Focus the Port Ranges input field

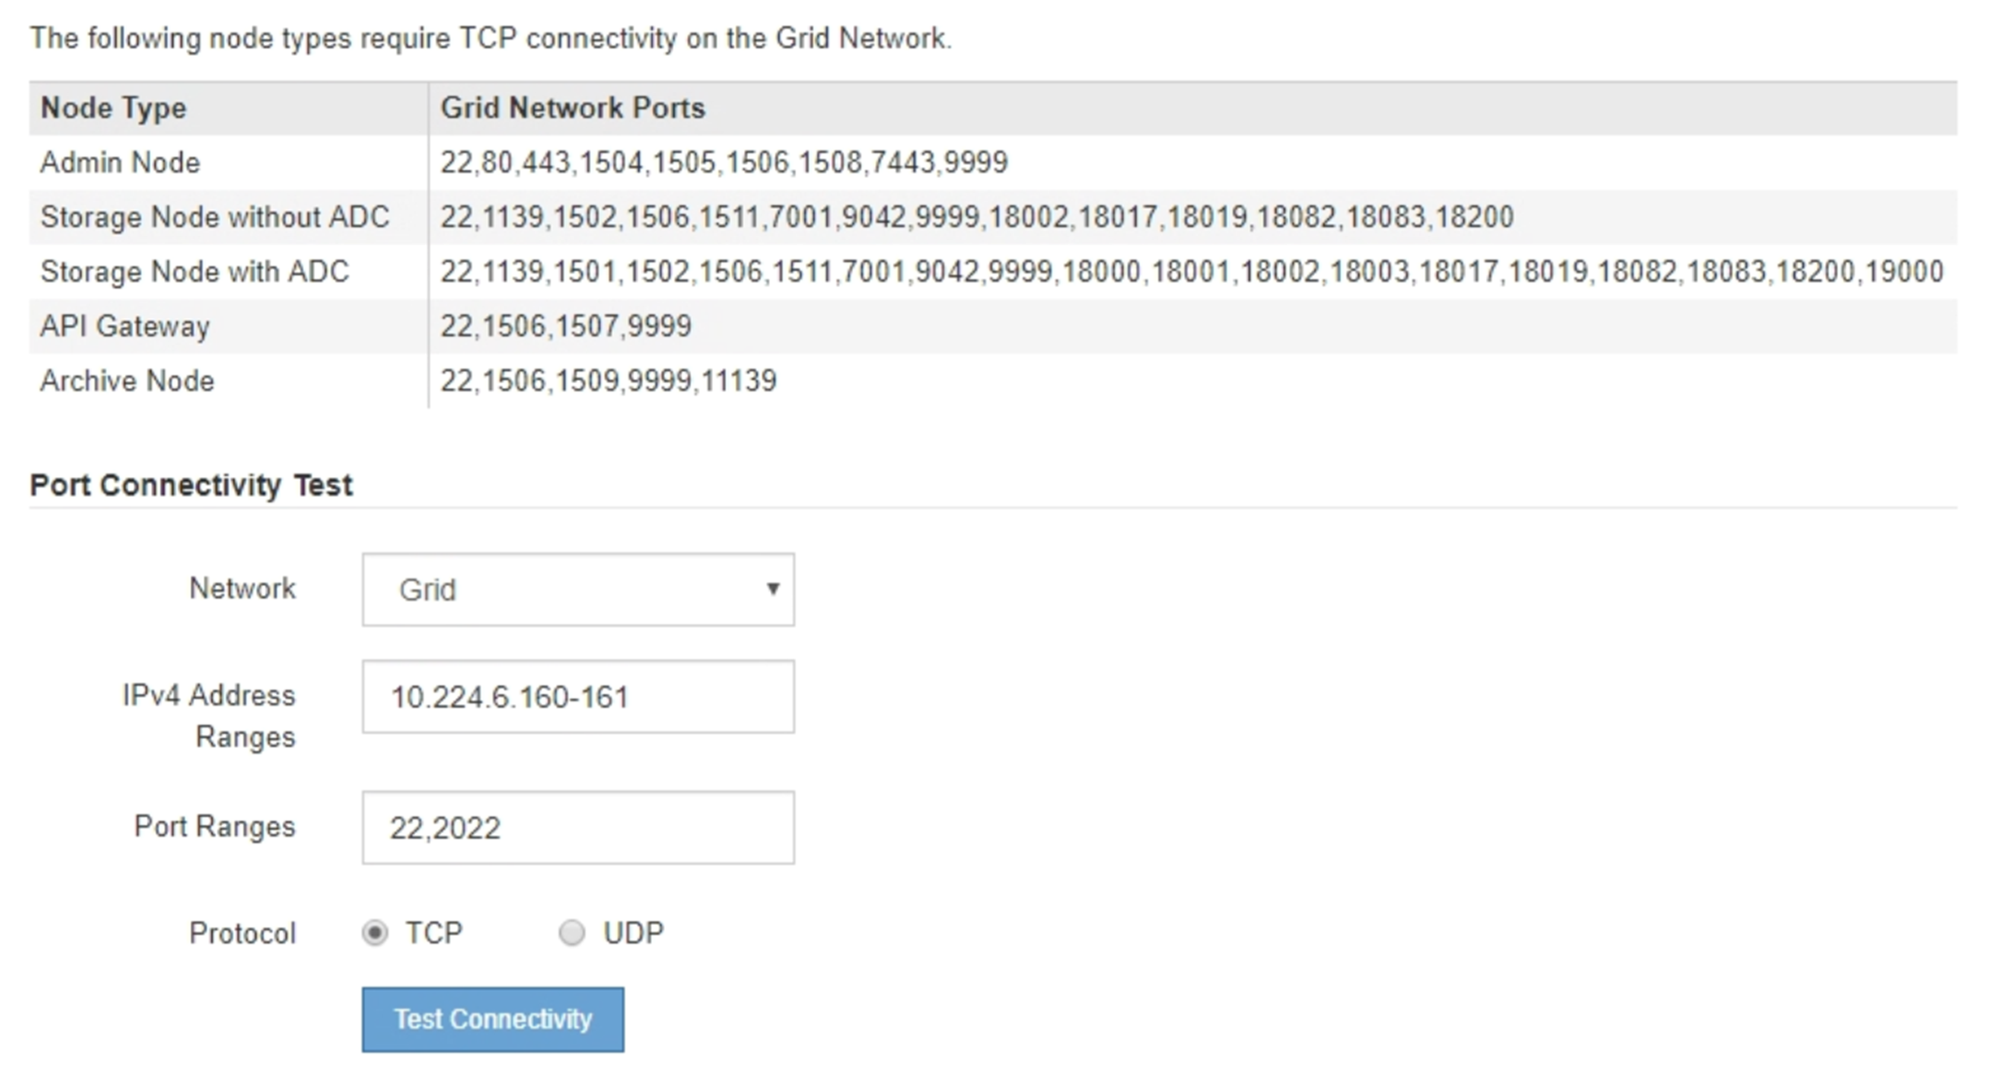tap(577, 827)
